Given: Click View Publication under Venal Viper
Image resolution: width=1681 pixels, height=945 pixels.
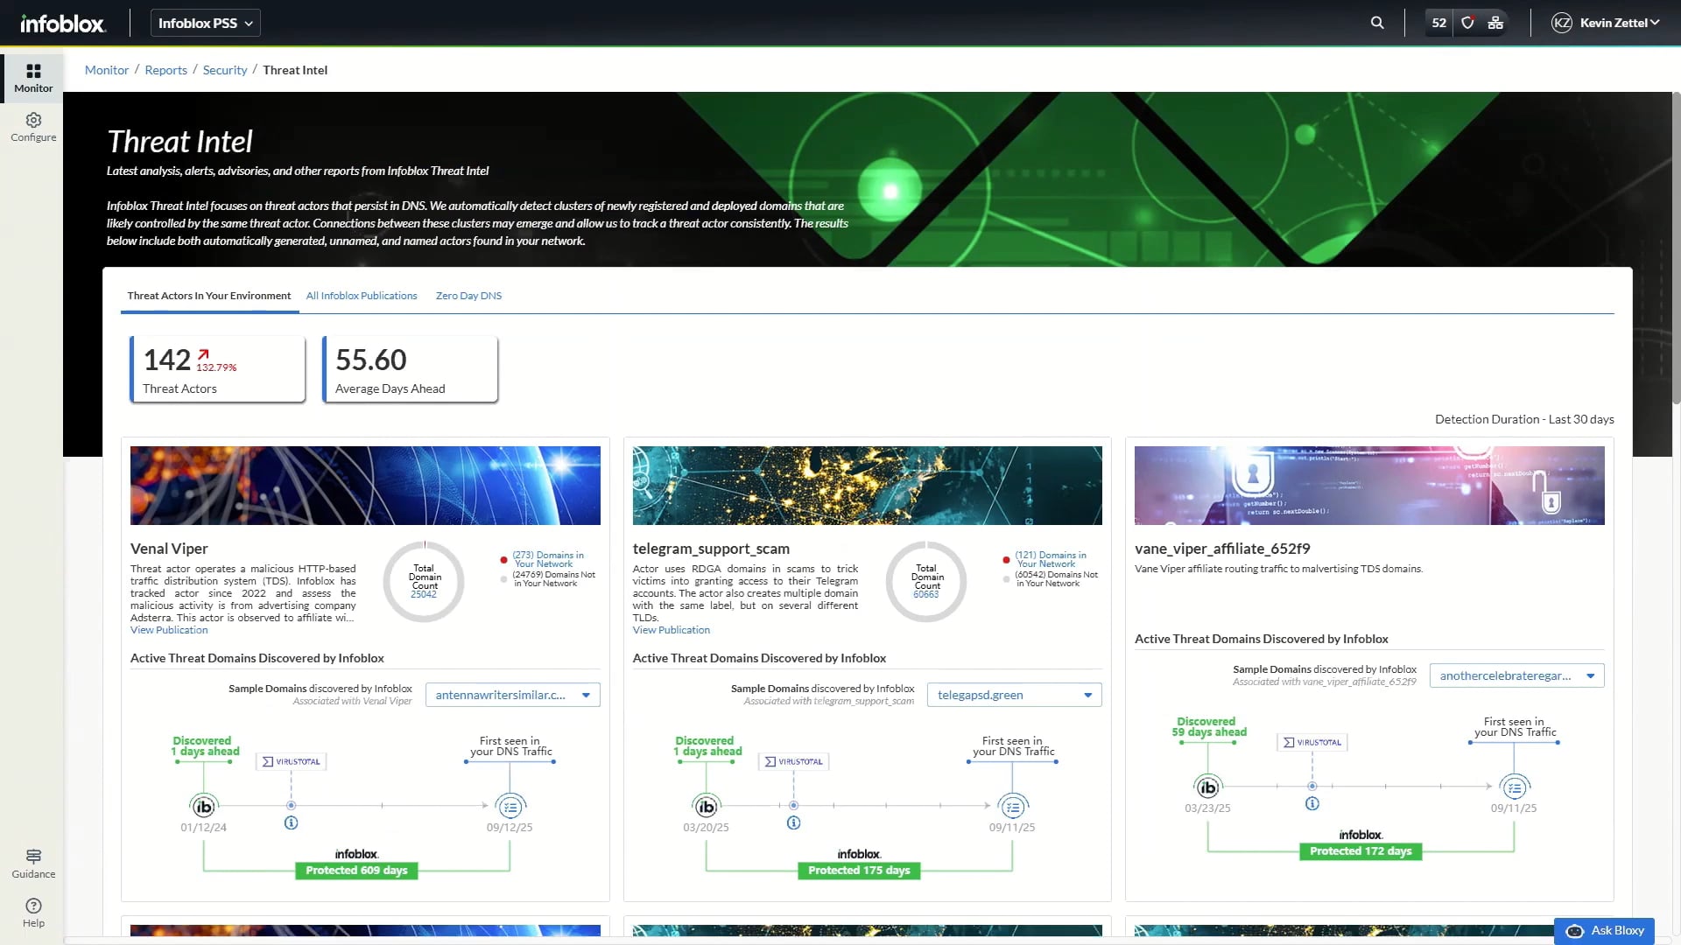Looking at the screenshot, I should 169,629.
